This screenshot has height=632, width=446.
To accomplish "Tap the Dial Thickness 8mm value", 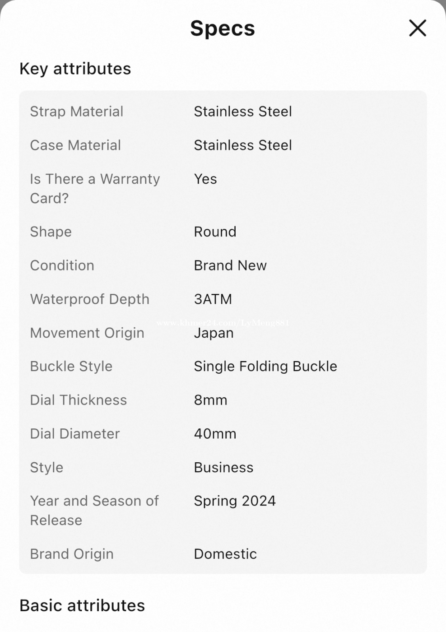I will tap(210, 400).
